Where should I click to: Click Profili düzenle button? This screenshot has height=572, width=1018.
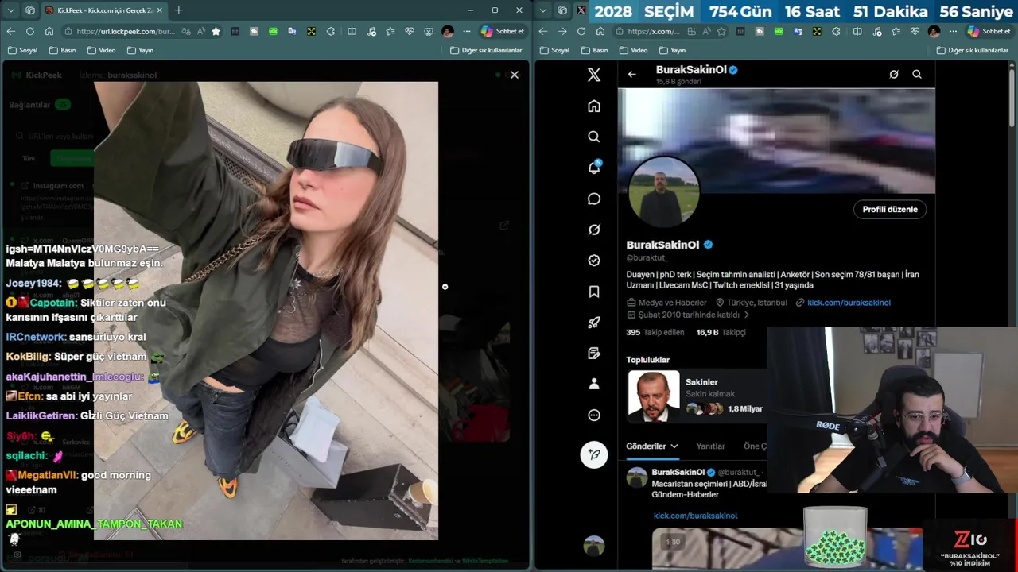tap(890, 209)
